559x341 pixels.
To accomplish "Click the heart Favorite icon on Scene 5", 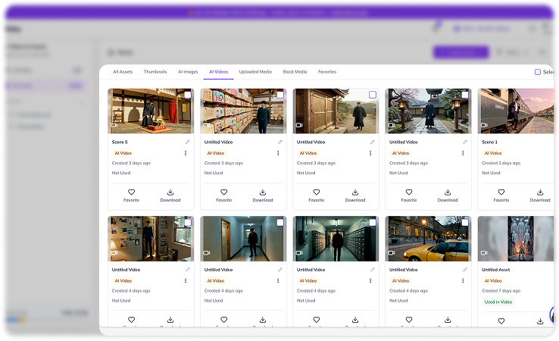I will pos(131,192).
